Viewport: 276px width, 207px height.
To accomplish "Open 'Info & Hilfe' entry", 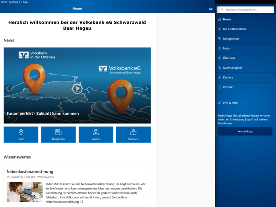I will [x=245, y=103].
